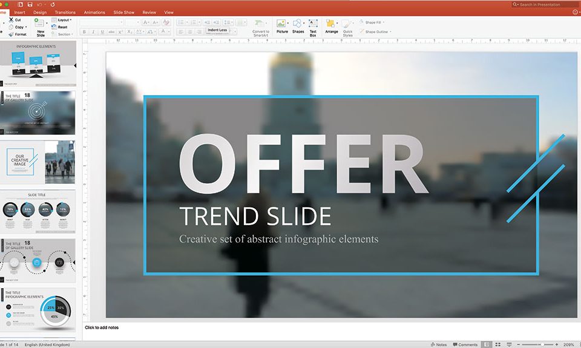The width and height of the screenshot is (581, 348).
Task: Click the Save icon in title bar
Action: coord(30,4)
